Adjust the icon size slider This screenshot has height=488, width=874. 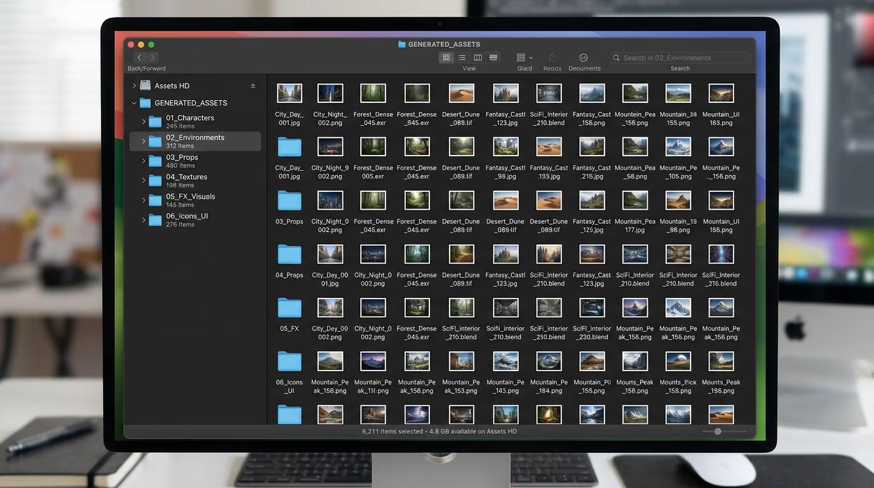pyautogui.click(x=717, y=431)
